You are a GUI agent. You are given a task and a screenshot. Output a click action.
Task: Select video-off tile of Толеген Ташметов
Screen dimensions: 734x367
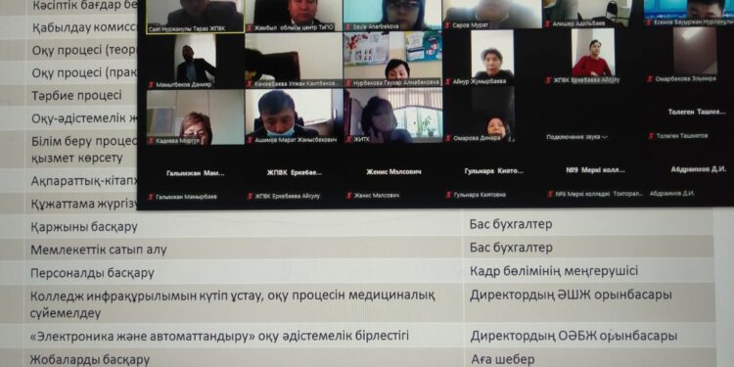click(690, 114)
